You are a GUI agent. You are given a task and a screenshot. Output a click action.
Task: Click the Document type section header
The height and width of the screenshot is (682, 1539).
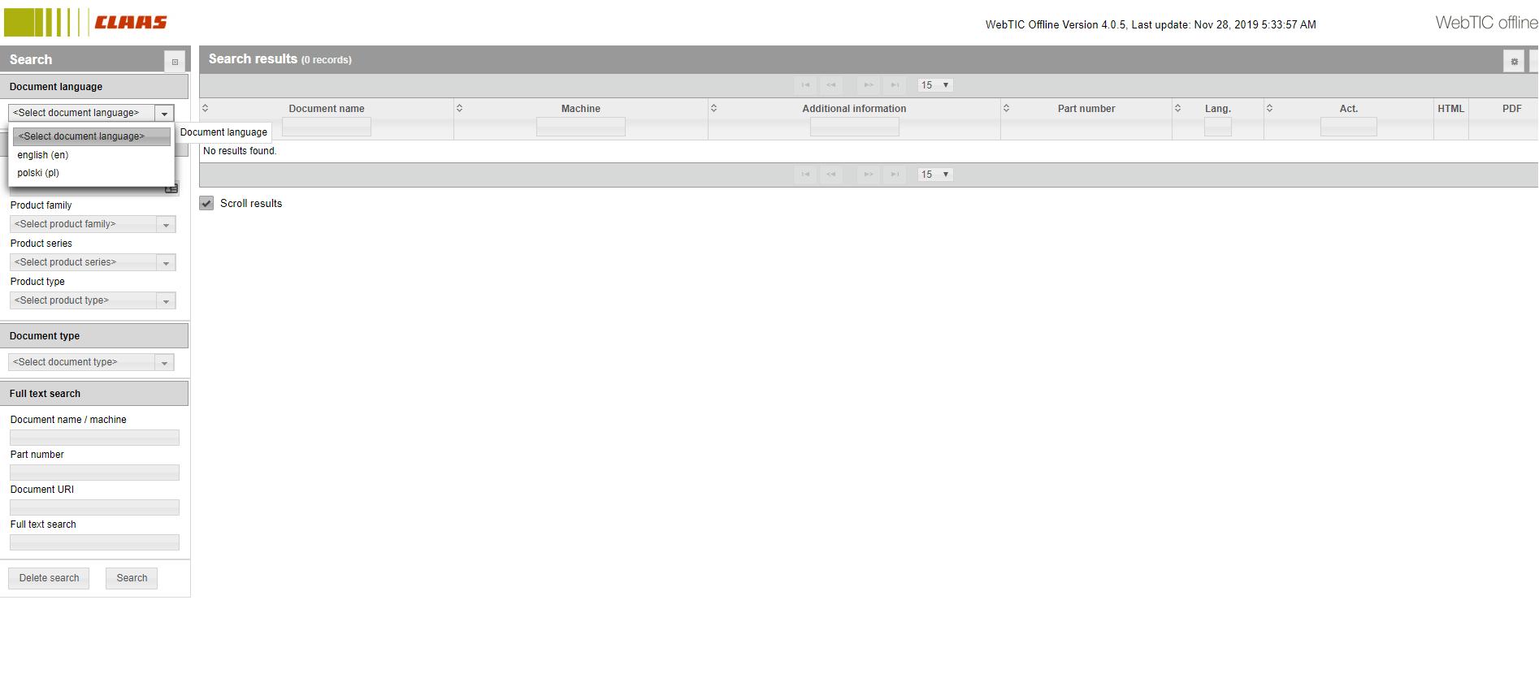click(94, 336)
